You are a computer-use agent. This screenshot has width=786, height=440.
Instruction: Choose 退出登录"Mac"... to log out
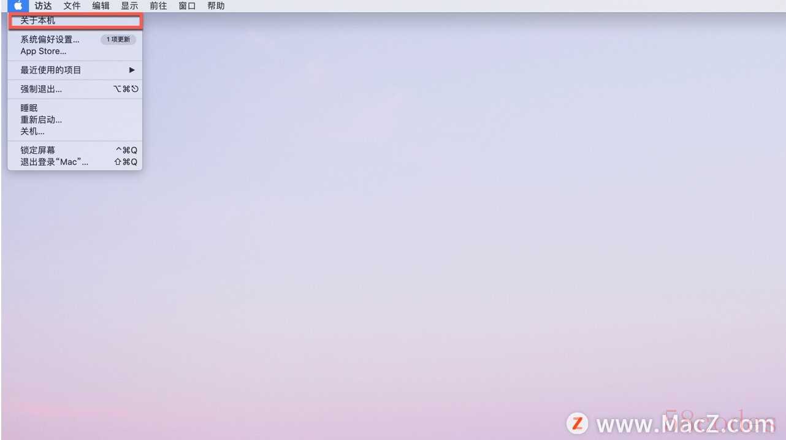click(55, 162)
